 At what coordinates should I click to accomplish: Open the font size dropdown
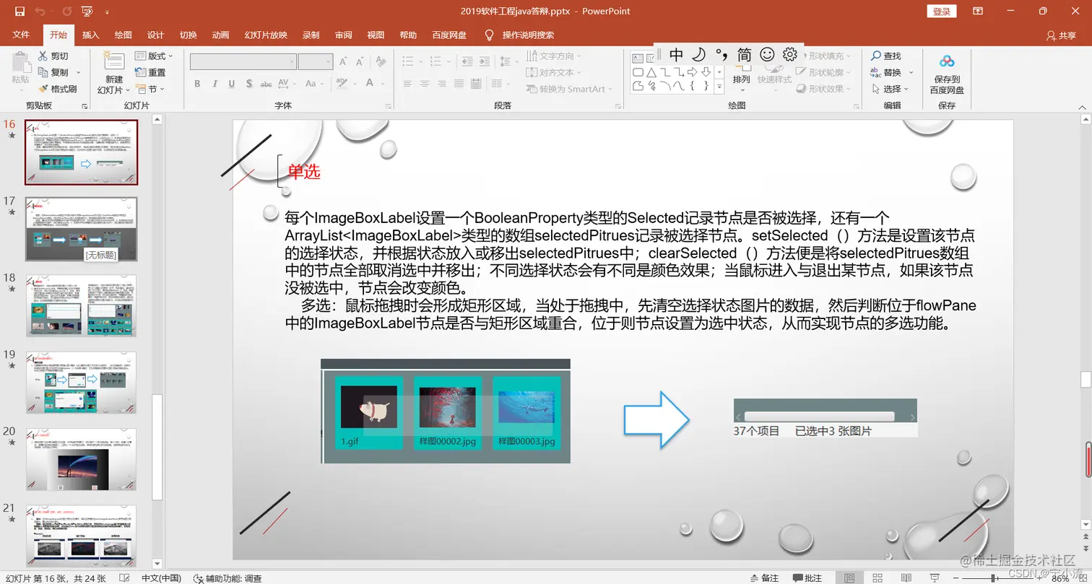point(328,61)
